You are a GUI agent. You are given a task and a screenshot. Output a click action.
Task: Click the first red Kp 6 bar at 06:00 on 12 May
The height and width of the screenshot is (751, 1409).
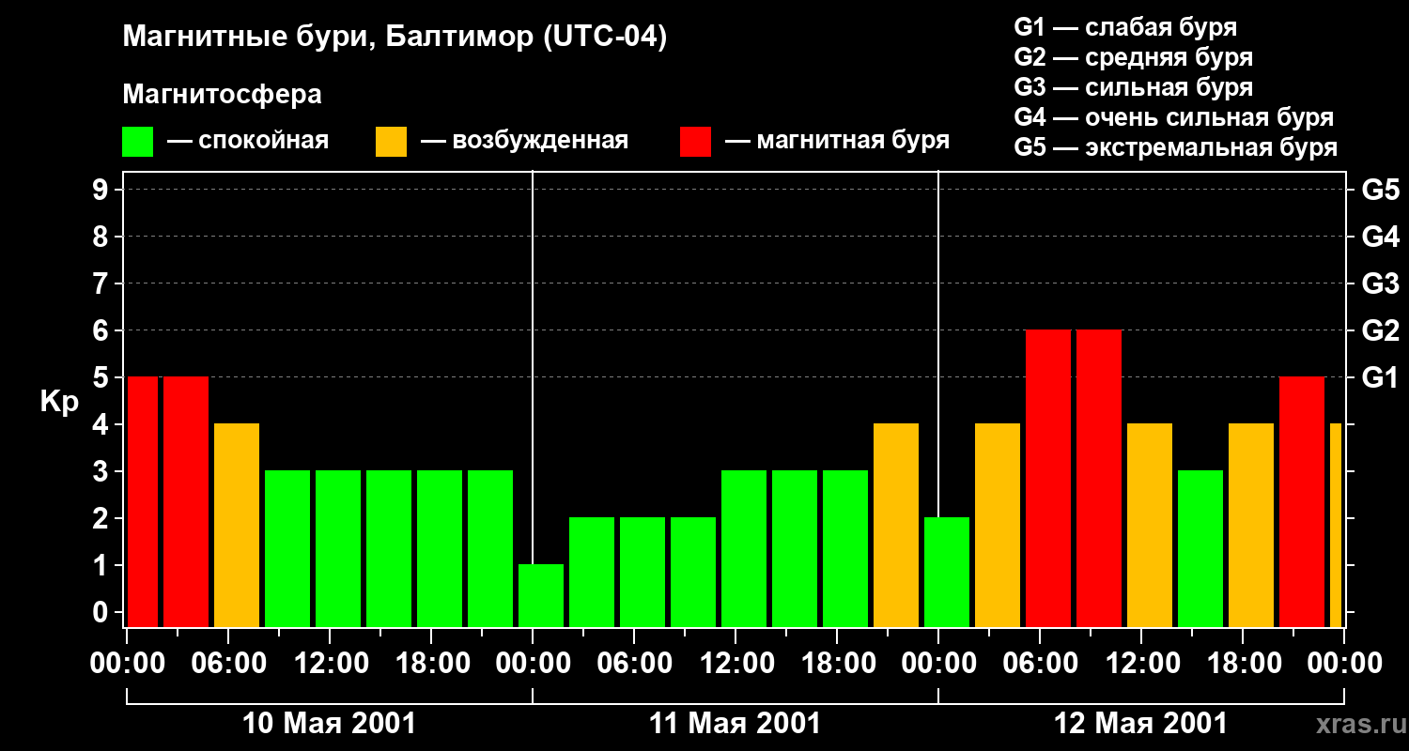1048,478
